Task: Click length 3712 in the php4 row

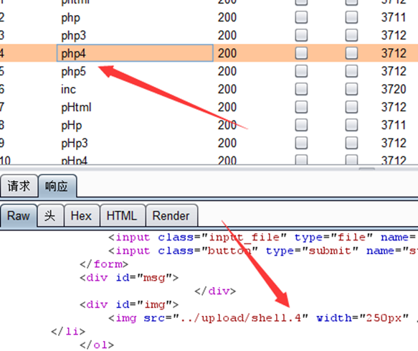Action: pos(394,53)
